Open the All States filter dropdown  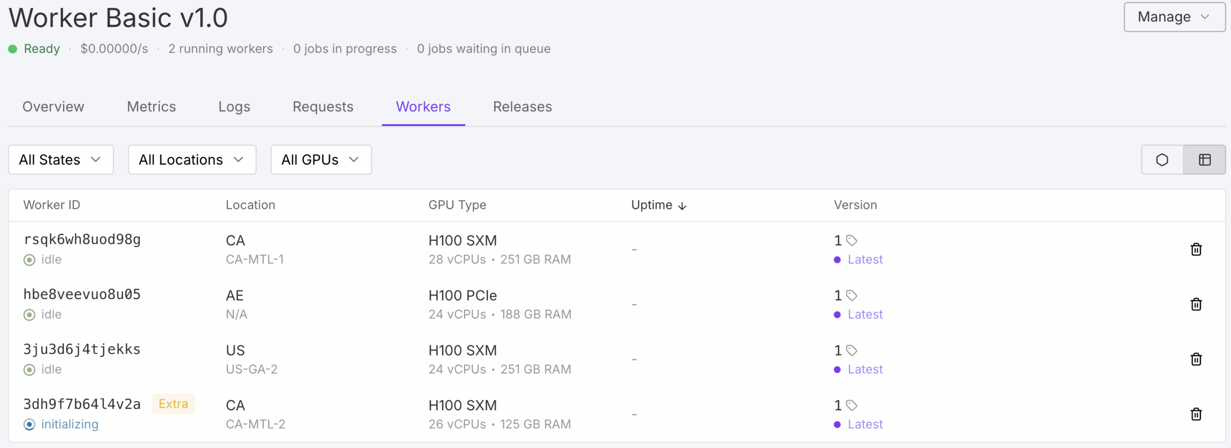tap(61, 160)
